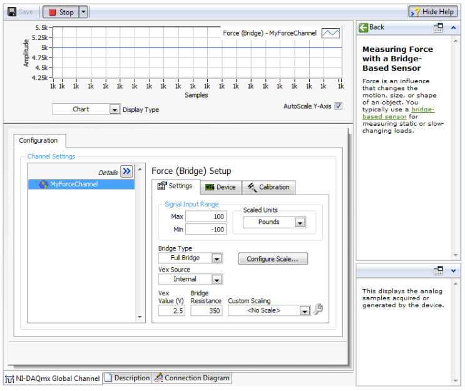Screen dimensions: 465x391
Task: Click the Hide Help button
Action: click(433, 12)
